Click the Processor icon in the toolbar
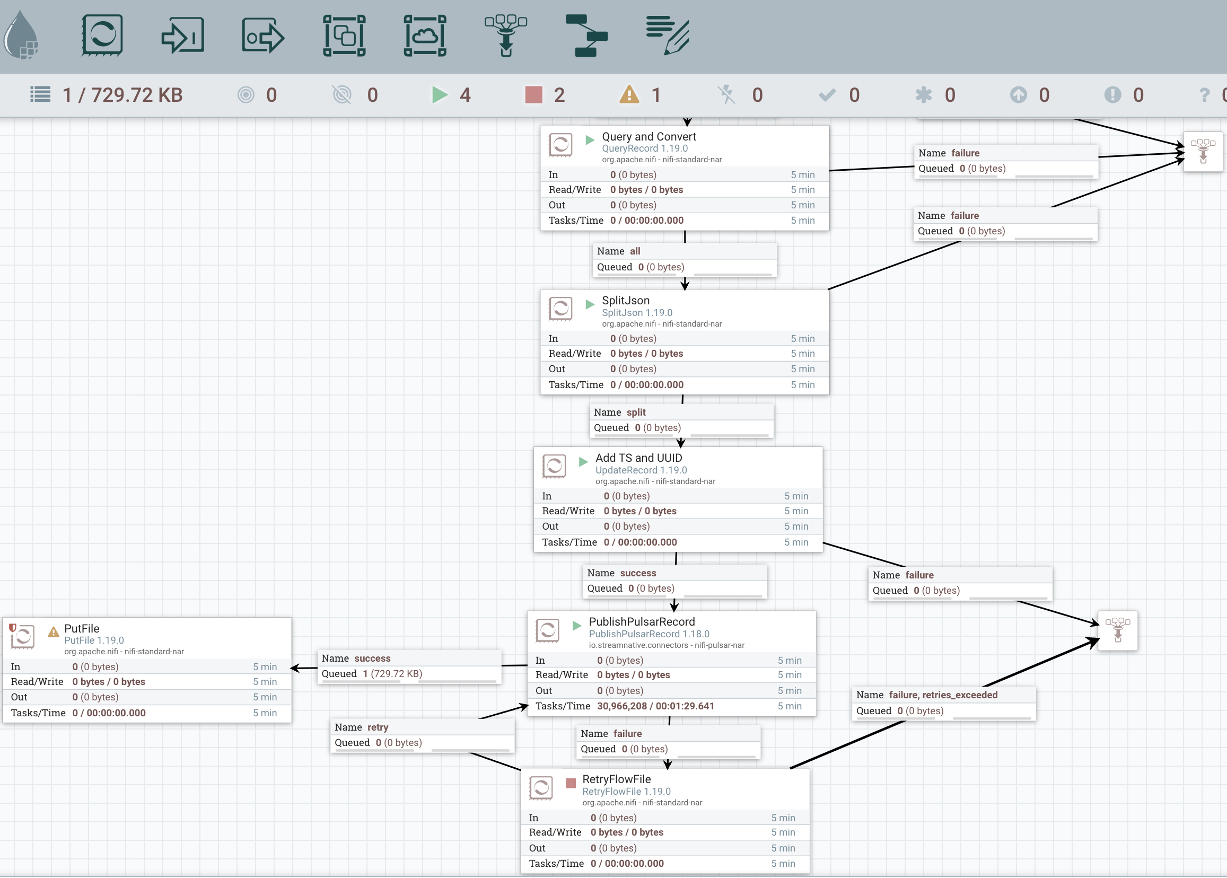Screen dimensions: 1227x878 coord(102,36)
